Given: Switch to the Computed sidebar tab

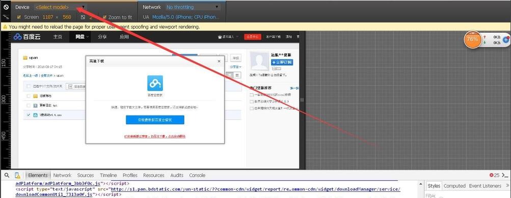Looking at the screenshot, I should 454,186.
